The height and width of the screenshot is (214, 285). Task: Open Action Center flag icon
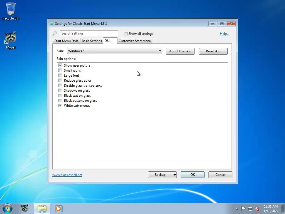(243, 209)
